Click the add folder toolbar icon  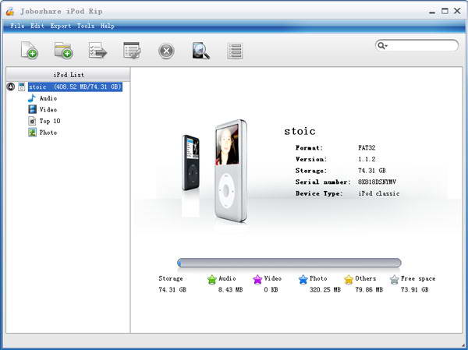[64, 50]
